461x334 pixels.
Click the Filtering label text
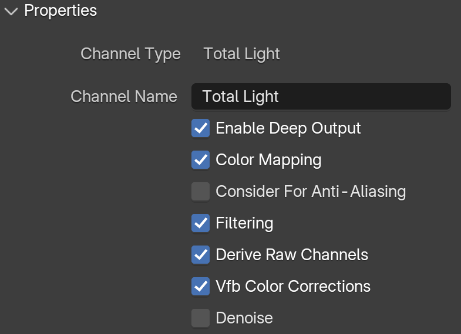(244, 223)
